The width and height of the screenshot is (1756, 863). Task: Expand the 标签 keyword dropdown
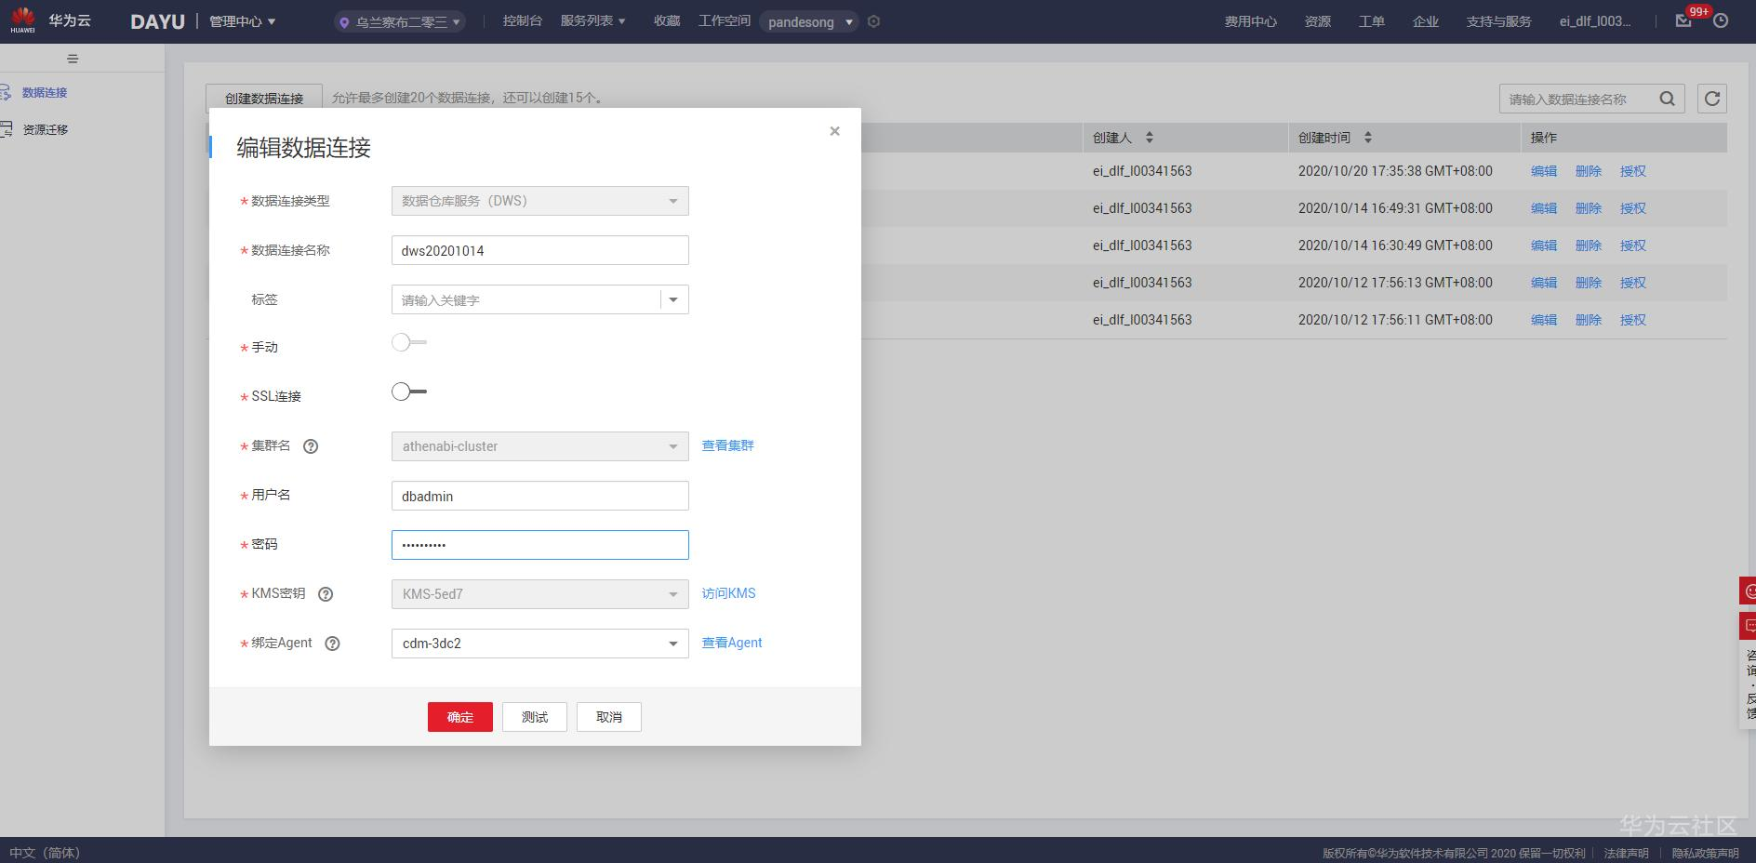pos(673,299)
